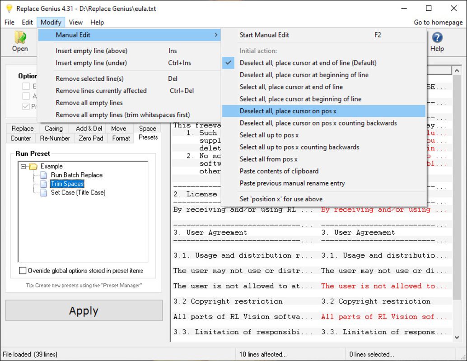Click '0 lines selected...' in status bar

[x=371, y=354]
